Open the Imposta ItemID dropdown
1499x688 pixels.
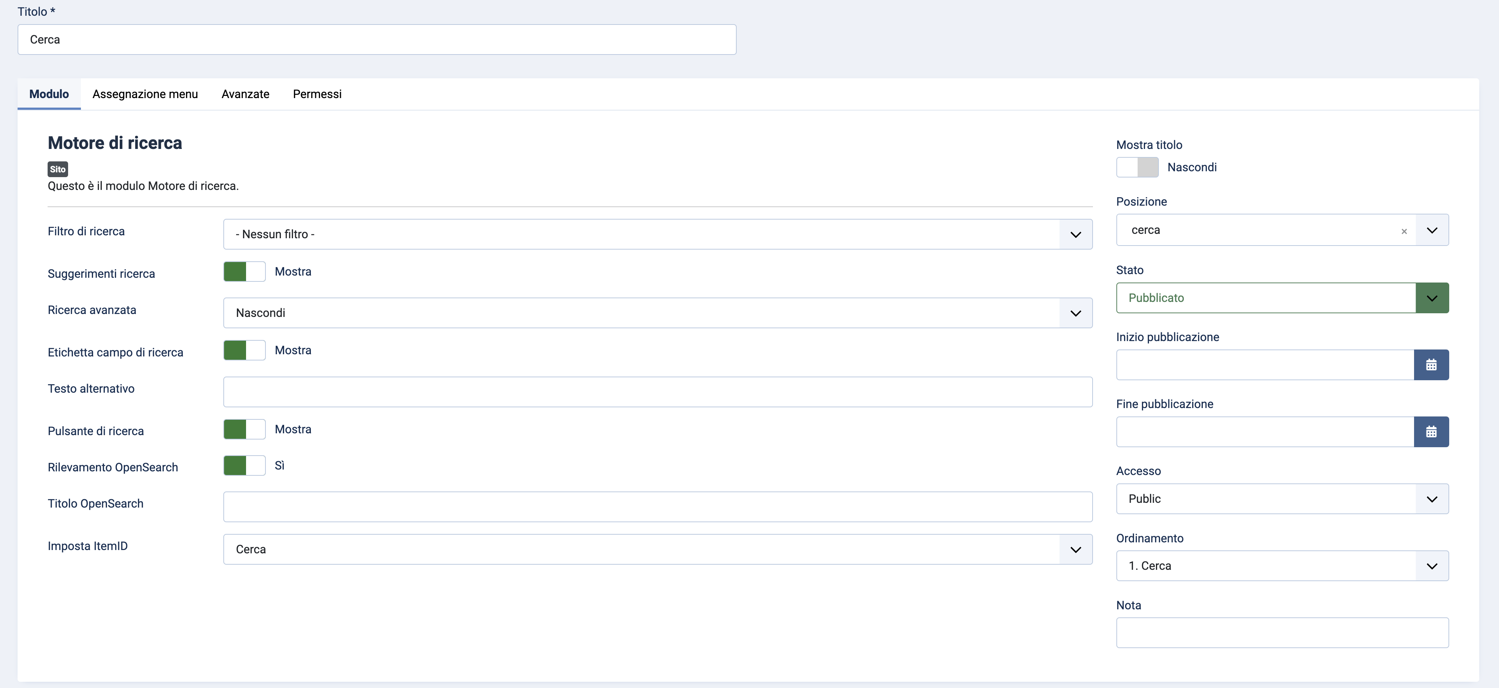point(658,549)
